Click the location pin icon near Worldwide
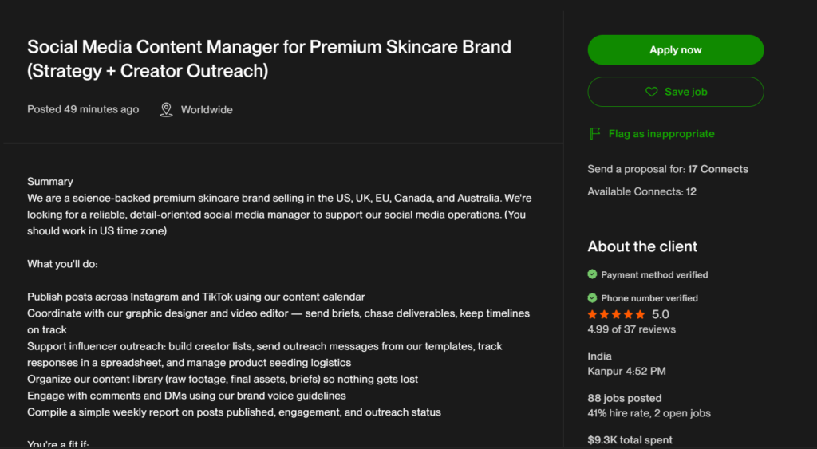The image size is (817, 449). 166,109
